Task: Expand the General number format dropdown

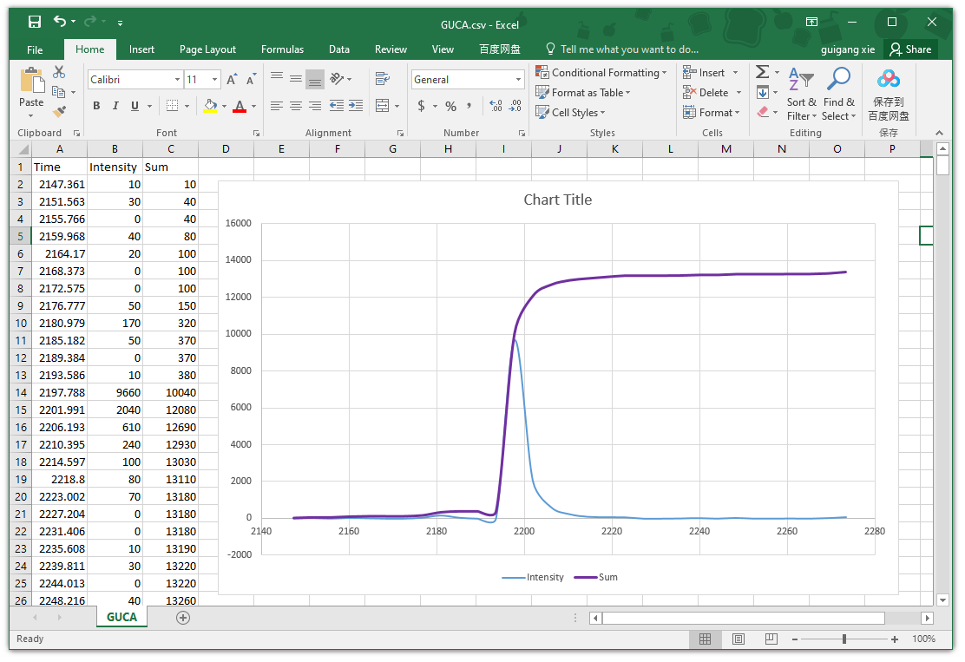Action: [x=519, y=80]
